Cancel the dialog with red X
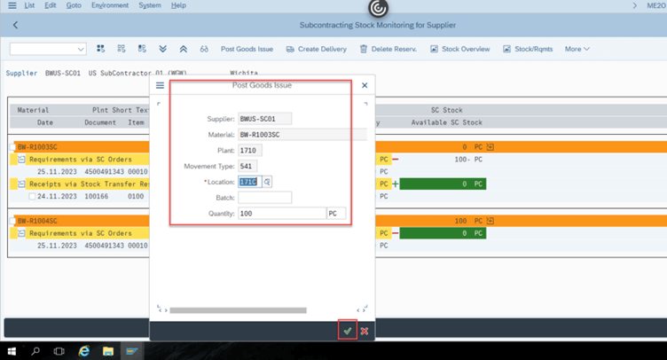 point(365,331)
